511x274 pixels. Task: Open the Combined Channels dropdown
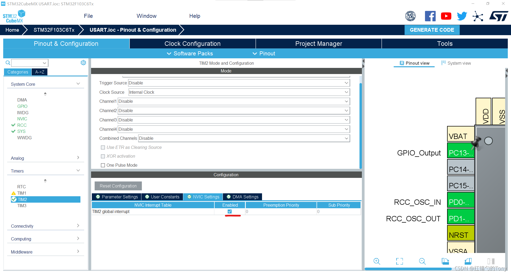pyautogui.click(x=244, y=138)
